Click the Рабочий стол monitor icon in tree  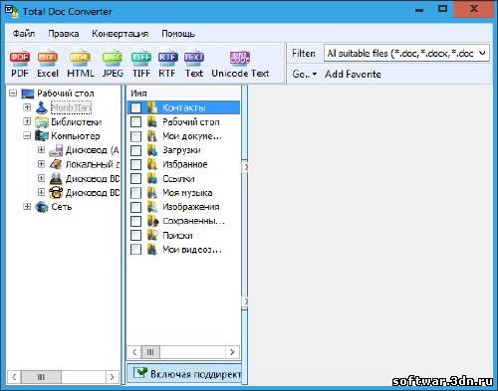click(x=28, y=94)
